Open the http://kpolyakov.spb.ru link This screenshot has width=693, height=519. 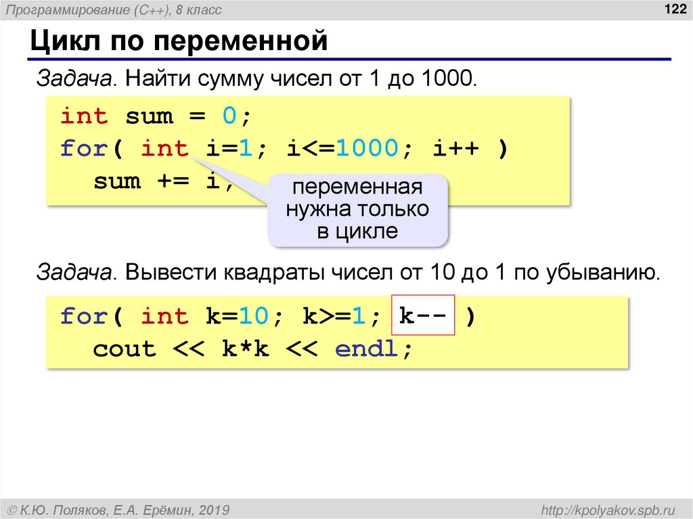[x=608, y=510]
